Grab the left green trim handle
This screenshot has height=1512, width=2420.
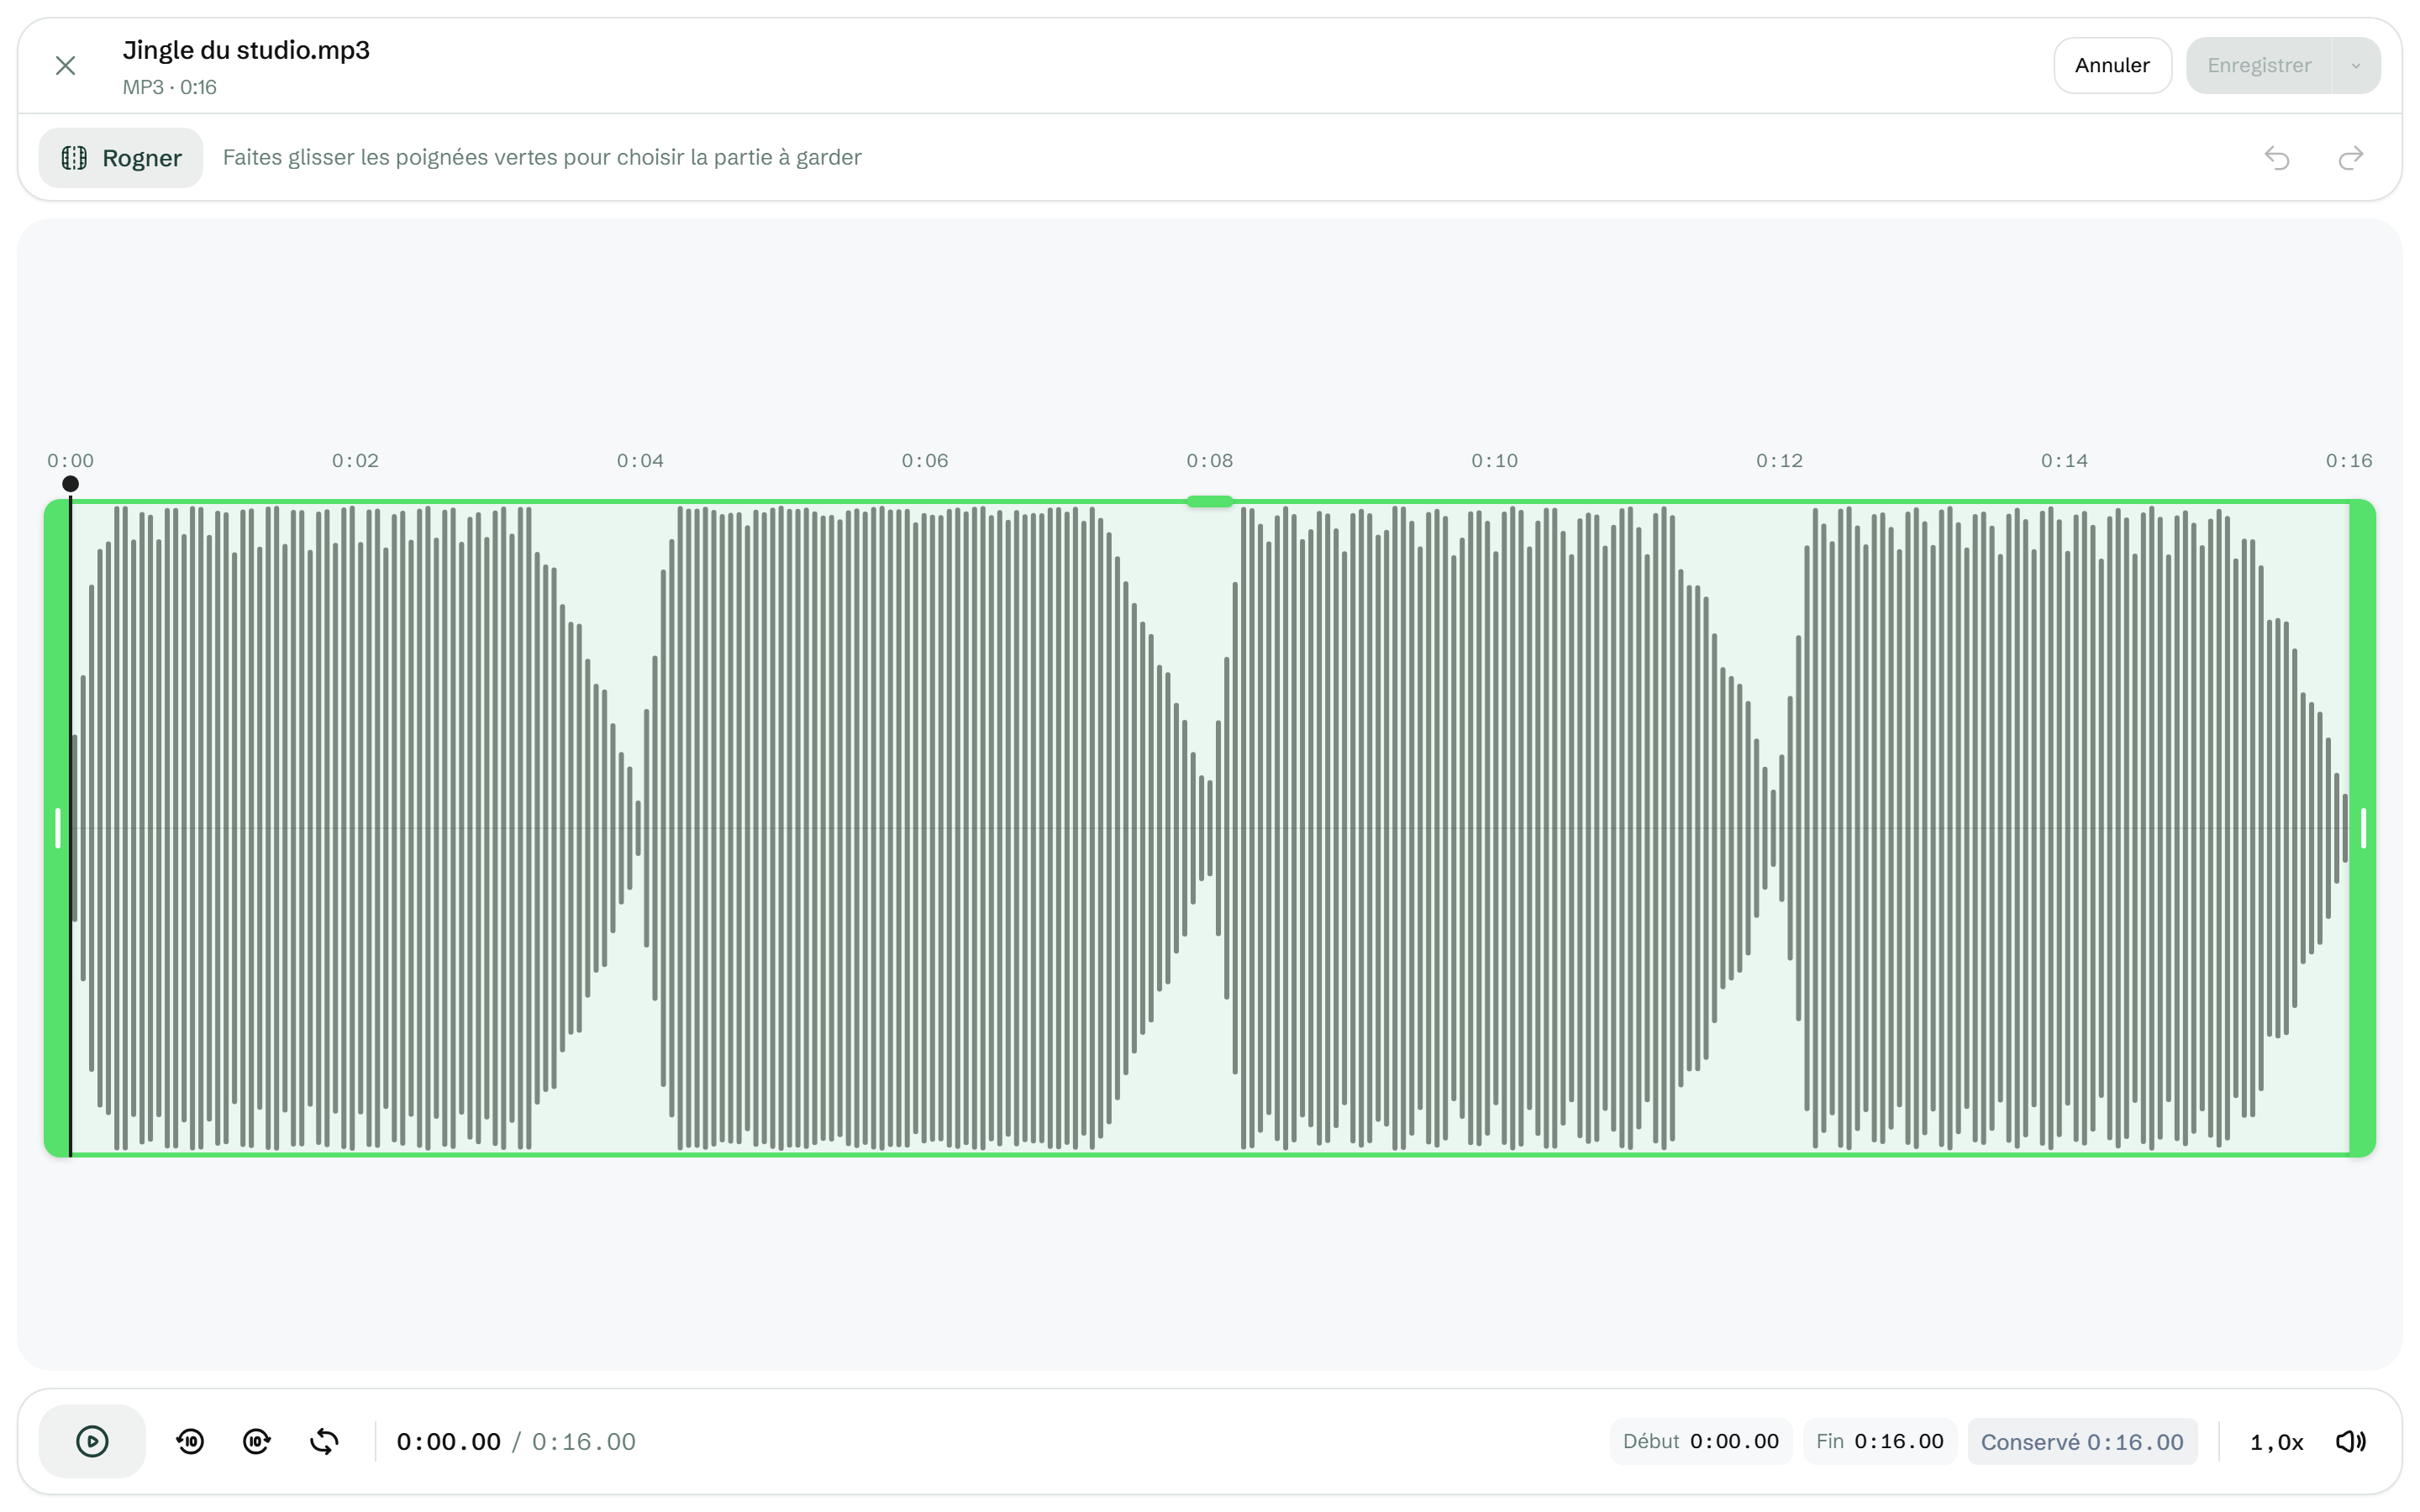(x=57, y=828)
